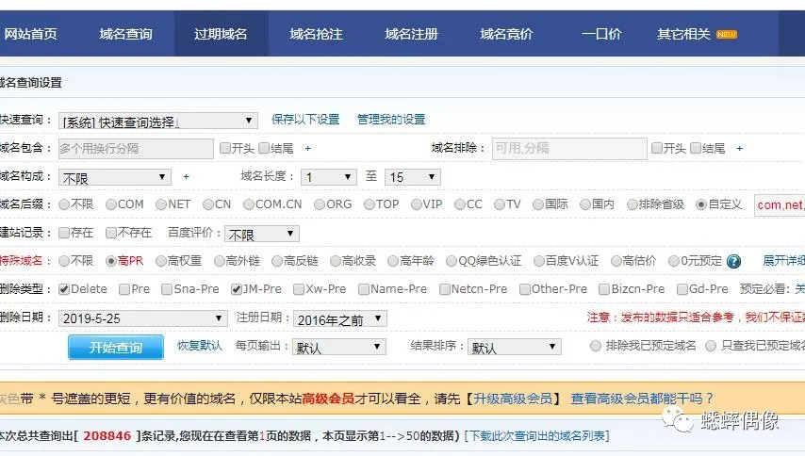Check the Bizcn-Pre deletion type
This screenshot has height=456, width=805.
[x=604, y=289]
